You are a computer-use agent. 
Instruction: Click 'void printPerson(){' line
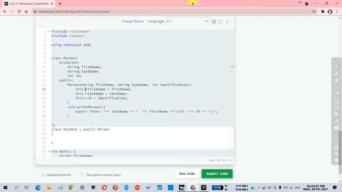86,107
